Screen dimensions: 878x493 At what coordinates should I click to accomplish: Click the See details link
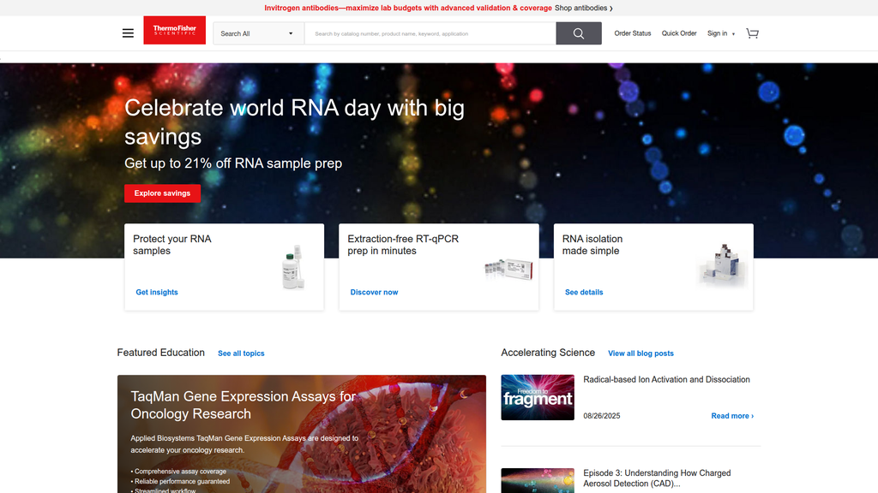point(584,293)
